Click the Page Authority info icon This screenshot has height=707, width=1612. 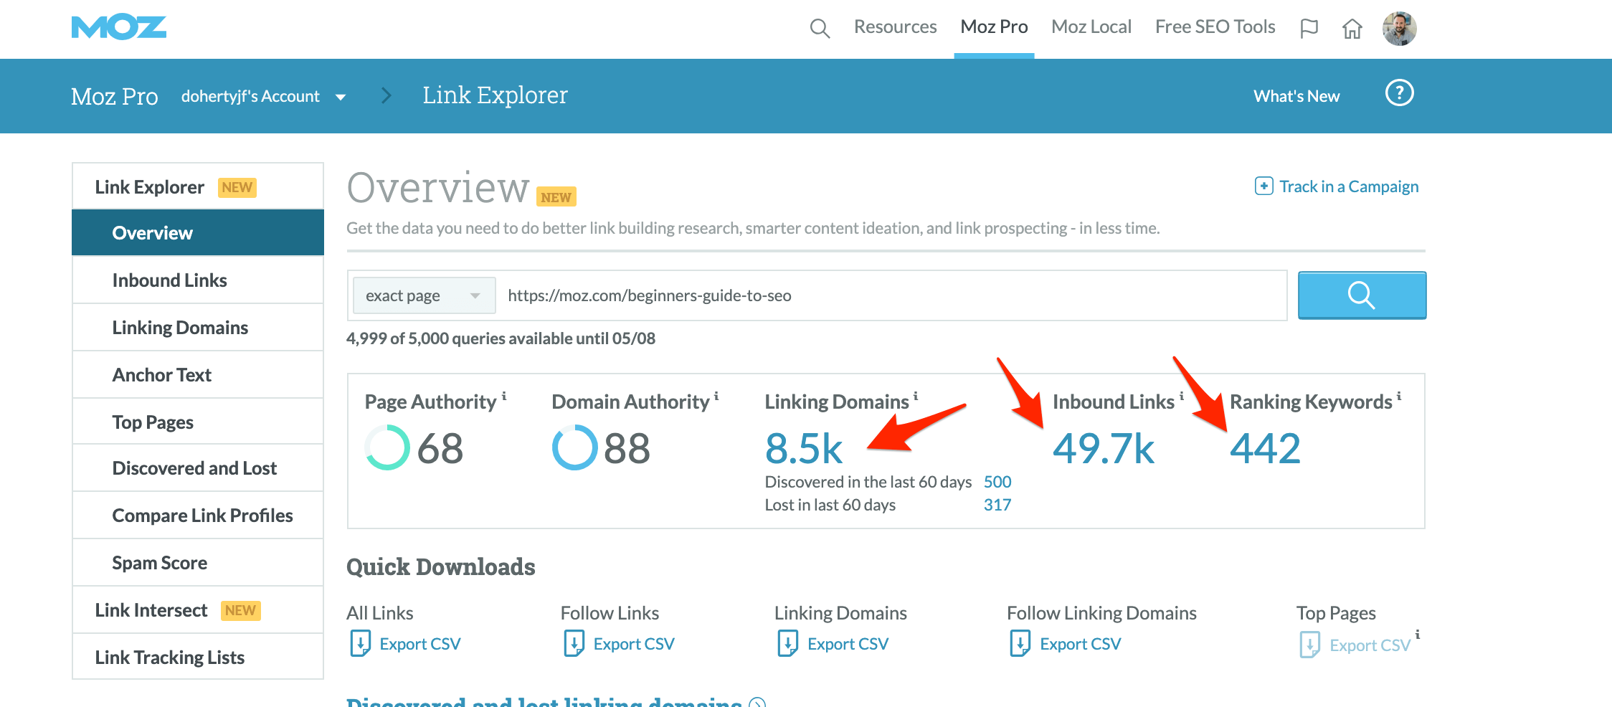click(x=504, y=396)
